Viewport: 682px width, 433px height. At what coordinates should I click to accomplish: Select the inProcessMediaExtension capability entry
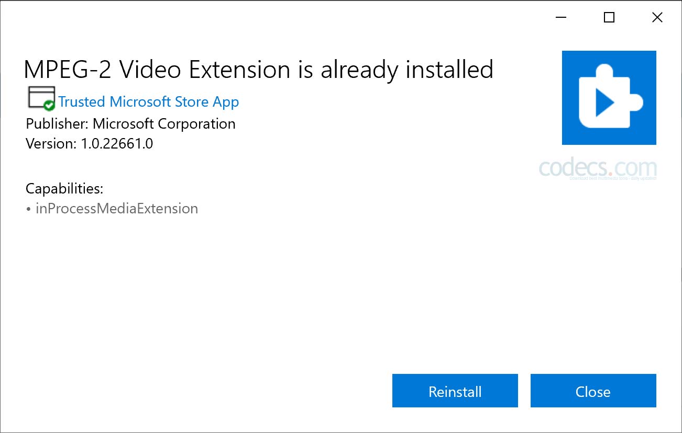(117, 209)
